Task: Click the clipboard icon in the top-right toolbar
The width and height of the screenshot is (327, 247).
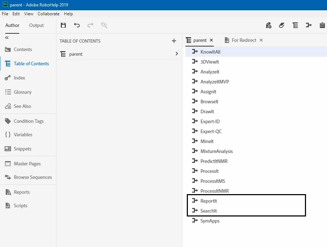Action: (x=322, y=25)
